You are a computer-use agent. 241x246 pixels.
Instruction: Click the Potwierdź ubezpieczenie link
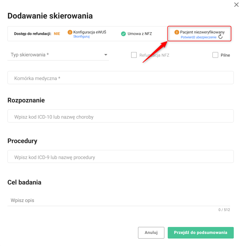tap(198, 37)
